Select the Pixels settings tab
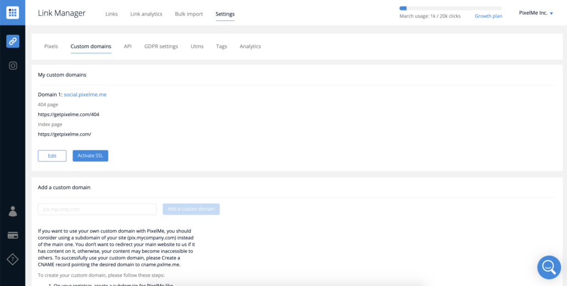This screenshot has height=286, width=567. (x=51, y=46)
